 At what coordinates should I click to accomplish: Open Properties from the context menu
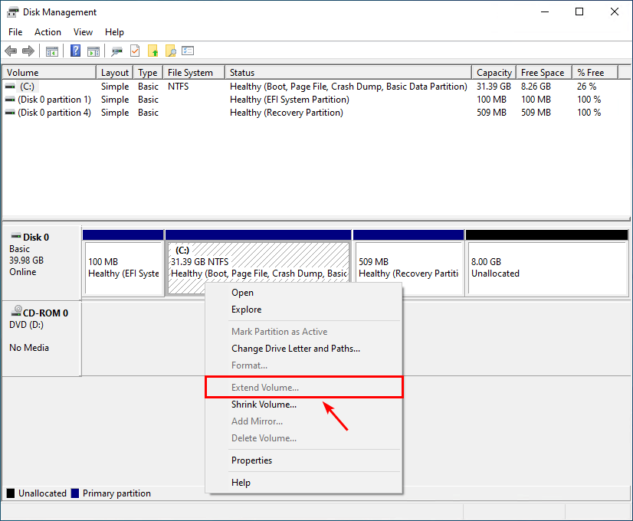click(303, 460)
